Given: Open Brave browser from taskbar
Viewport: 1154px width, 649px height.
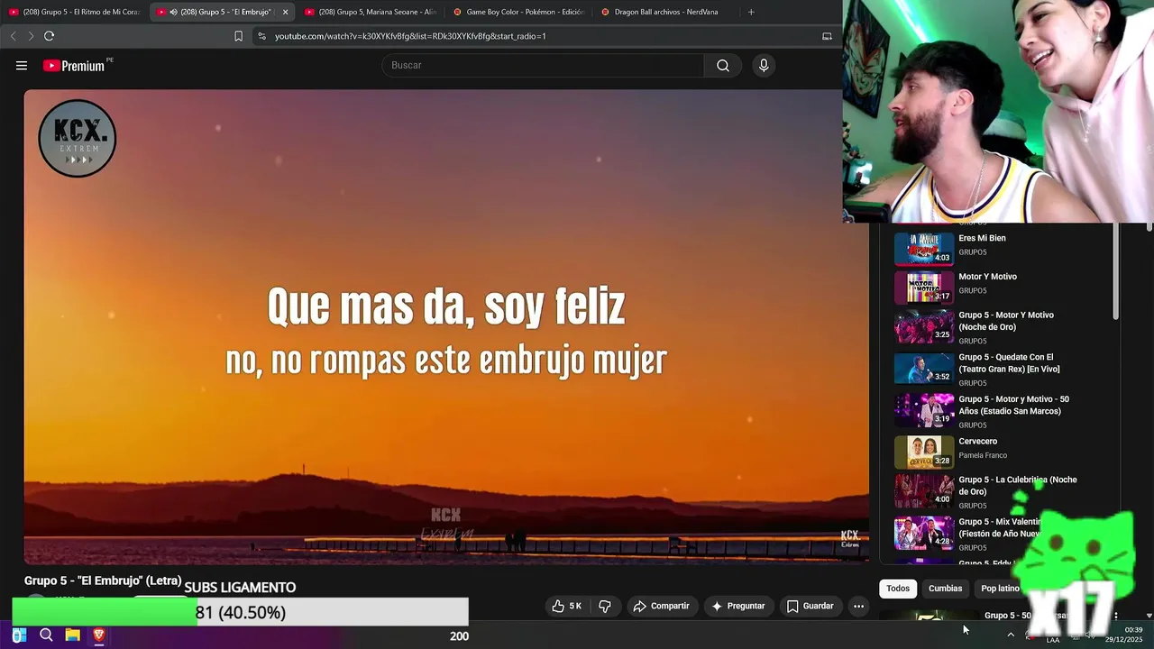Looking at the screenshot, I should (98, 635).
